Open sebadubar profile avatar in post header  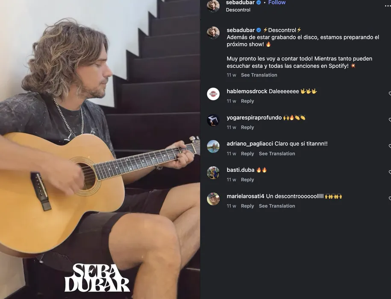point(213,6)
